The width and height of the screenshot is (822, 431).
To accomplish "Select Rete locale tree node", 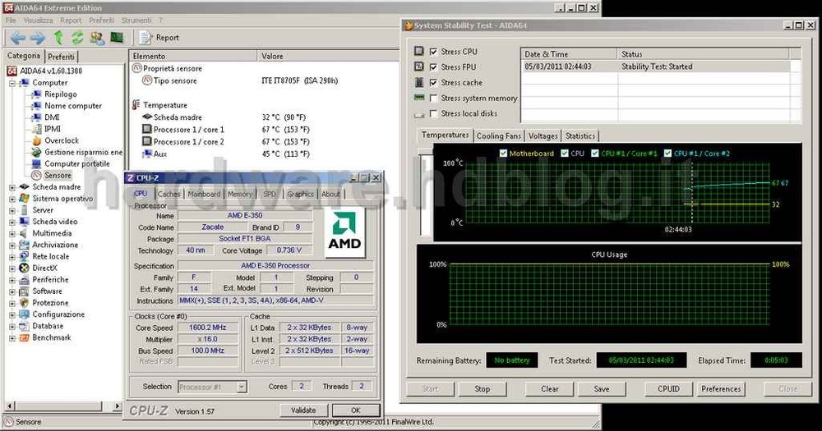I will click(x=50, y=256).
